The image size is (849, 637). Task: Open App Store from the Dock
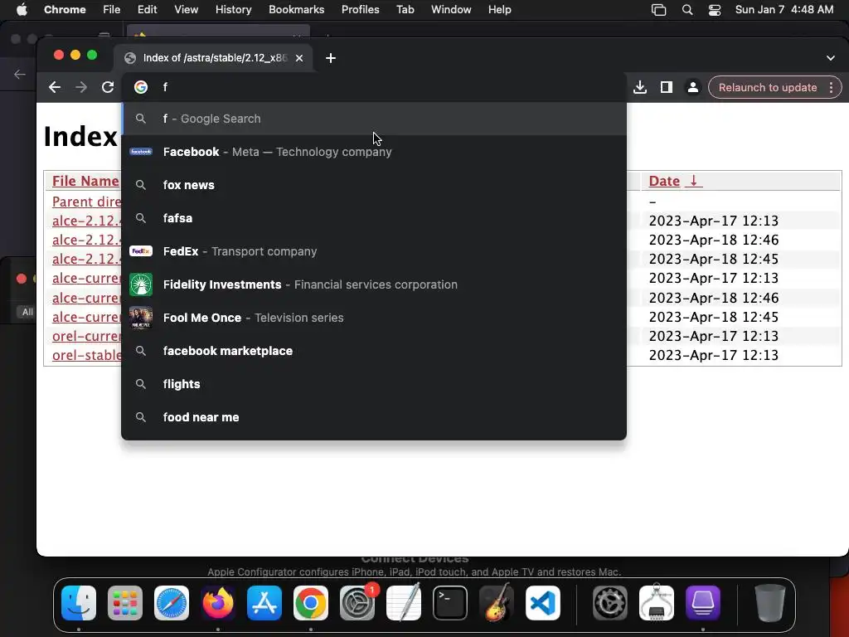264,603
